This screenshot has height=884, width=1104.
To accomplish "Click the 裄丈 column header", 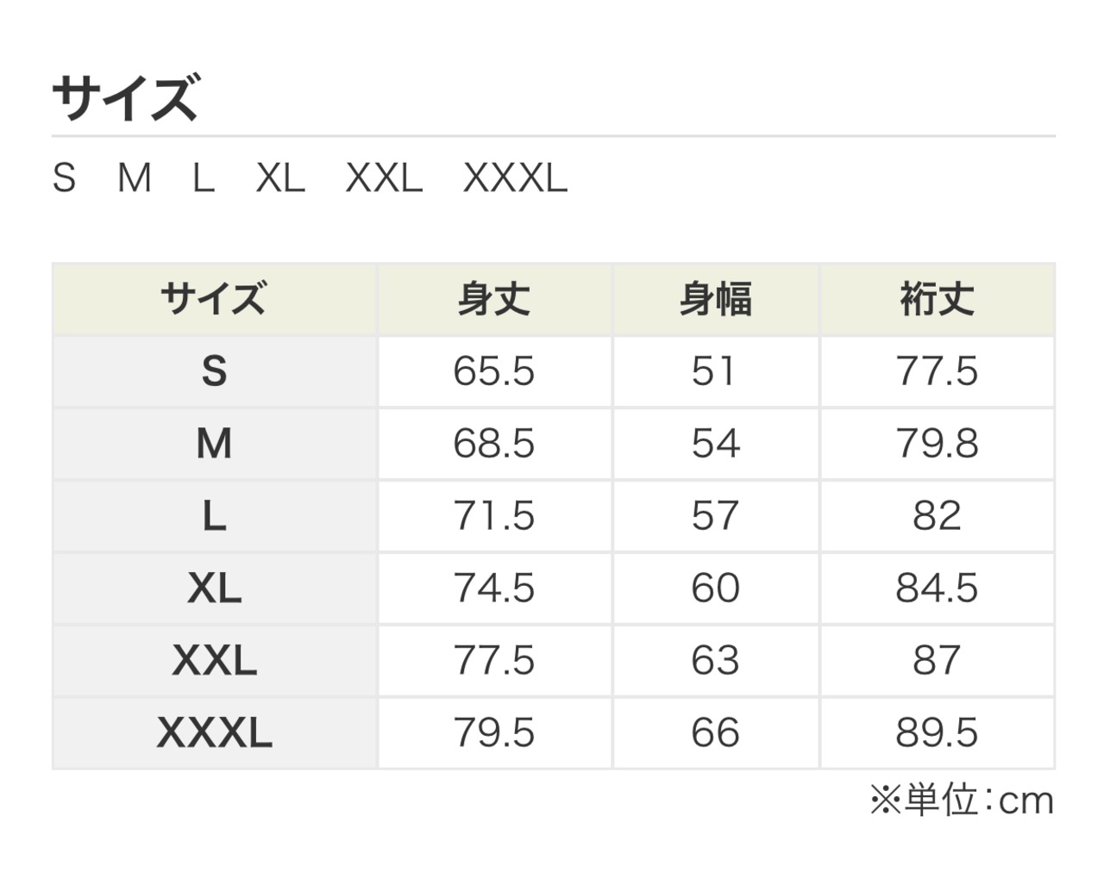I will pyautogui.click(x=937, y=299).
